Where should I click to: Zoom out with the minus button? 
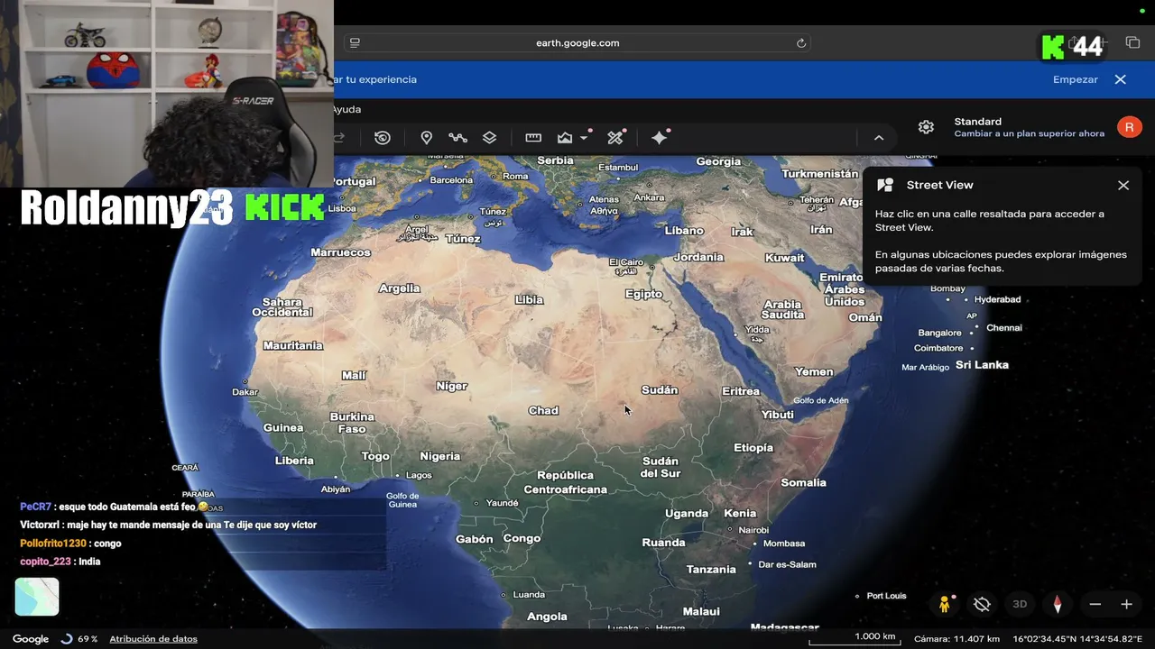1095,604
